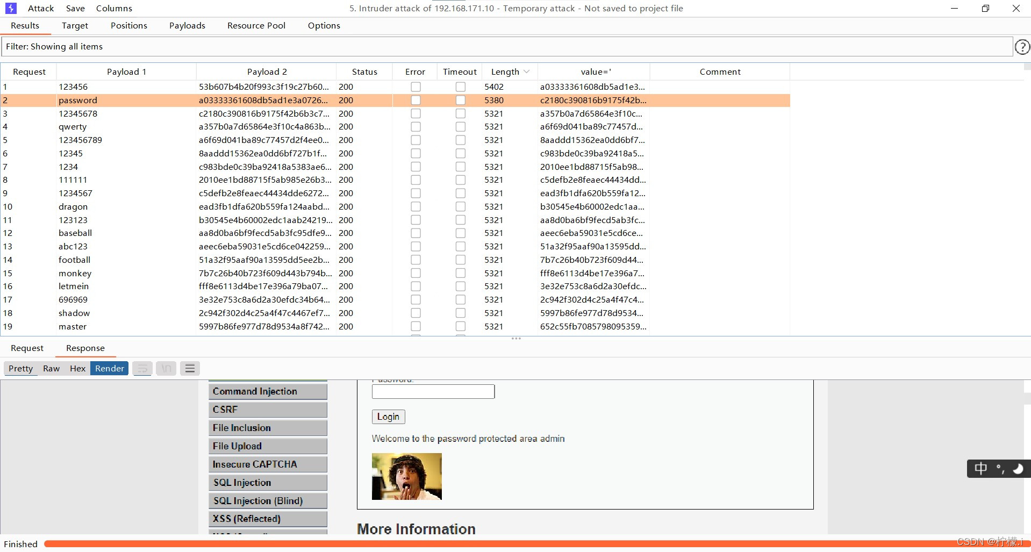Click the Command Injection menu button
This screenshot has height=552, width=1031.
268,391
